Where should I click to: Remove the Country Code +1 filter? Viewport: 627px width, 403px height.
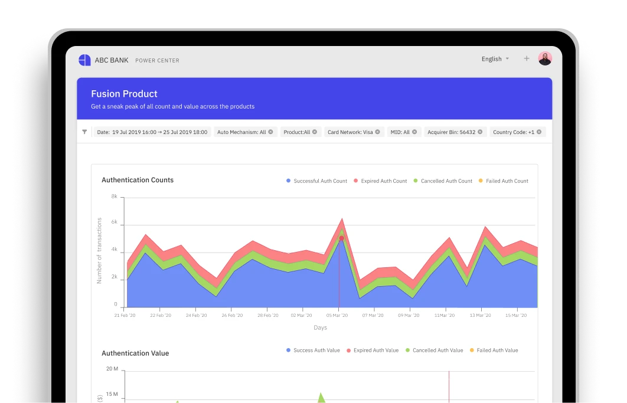click(539, 132)
